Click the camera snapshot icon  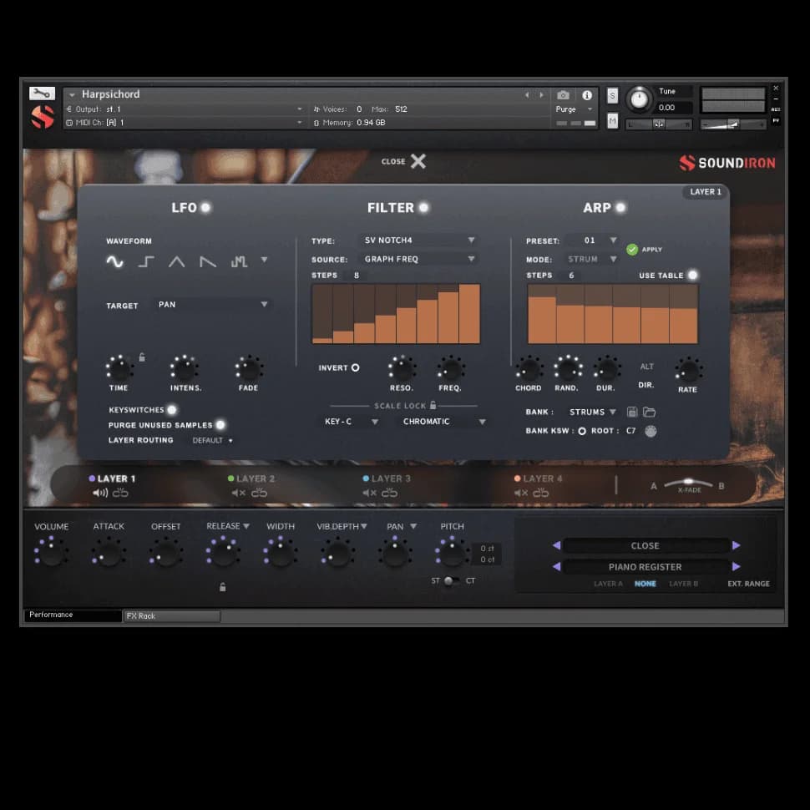tap(564, 95)
